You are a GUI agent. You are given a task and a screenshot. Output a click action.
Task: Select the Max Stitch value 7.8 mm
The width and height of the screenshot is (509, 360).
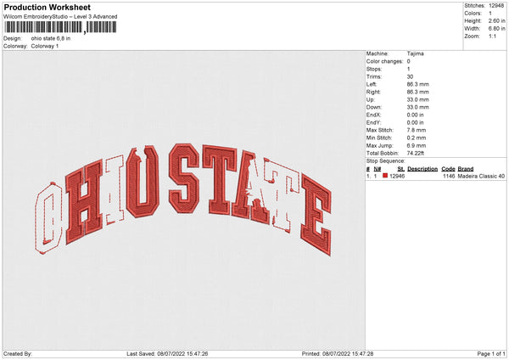click(x=417, y=130)
